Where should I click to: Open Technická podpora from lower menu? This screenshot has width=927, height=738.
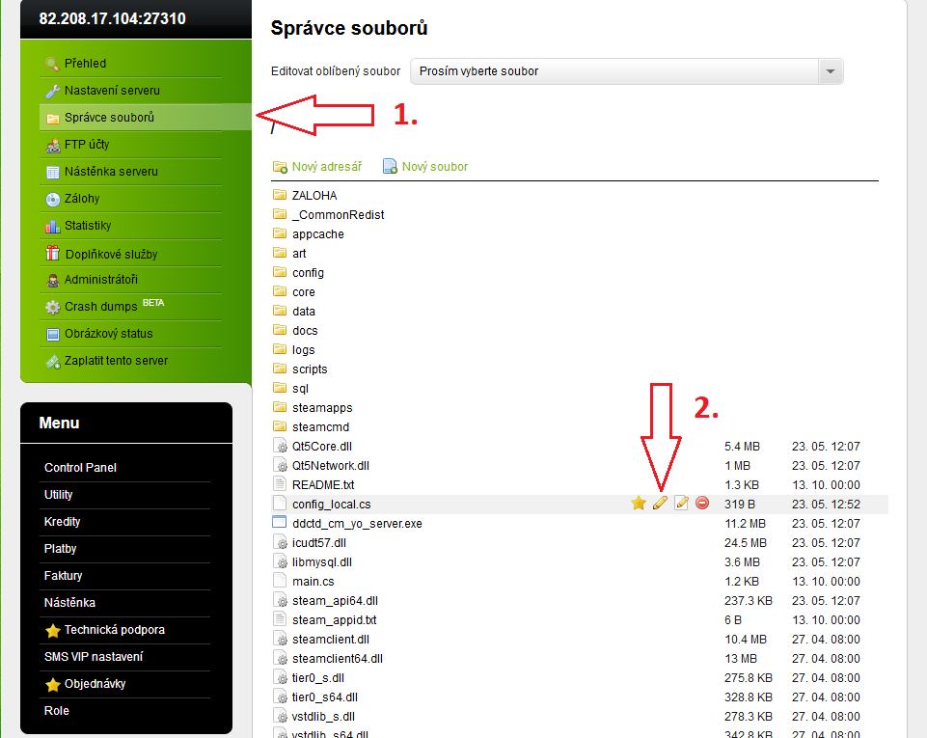point(104,631)
